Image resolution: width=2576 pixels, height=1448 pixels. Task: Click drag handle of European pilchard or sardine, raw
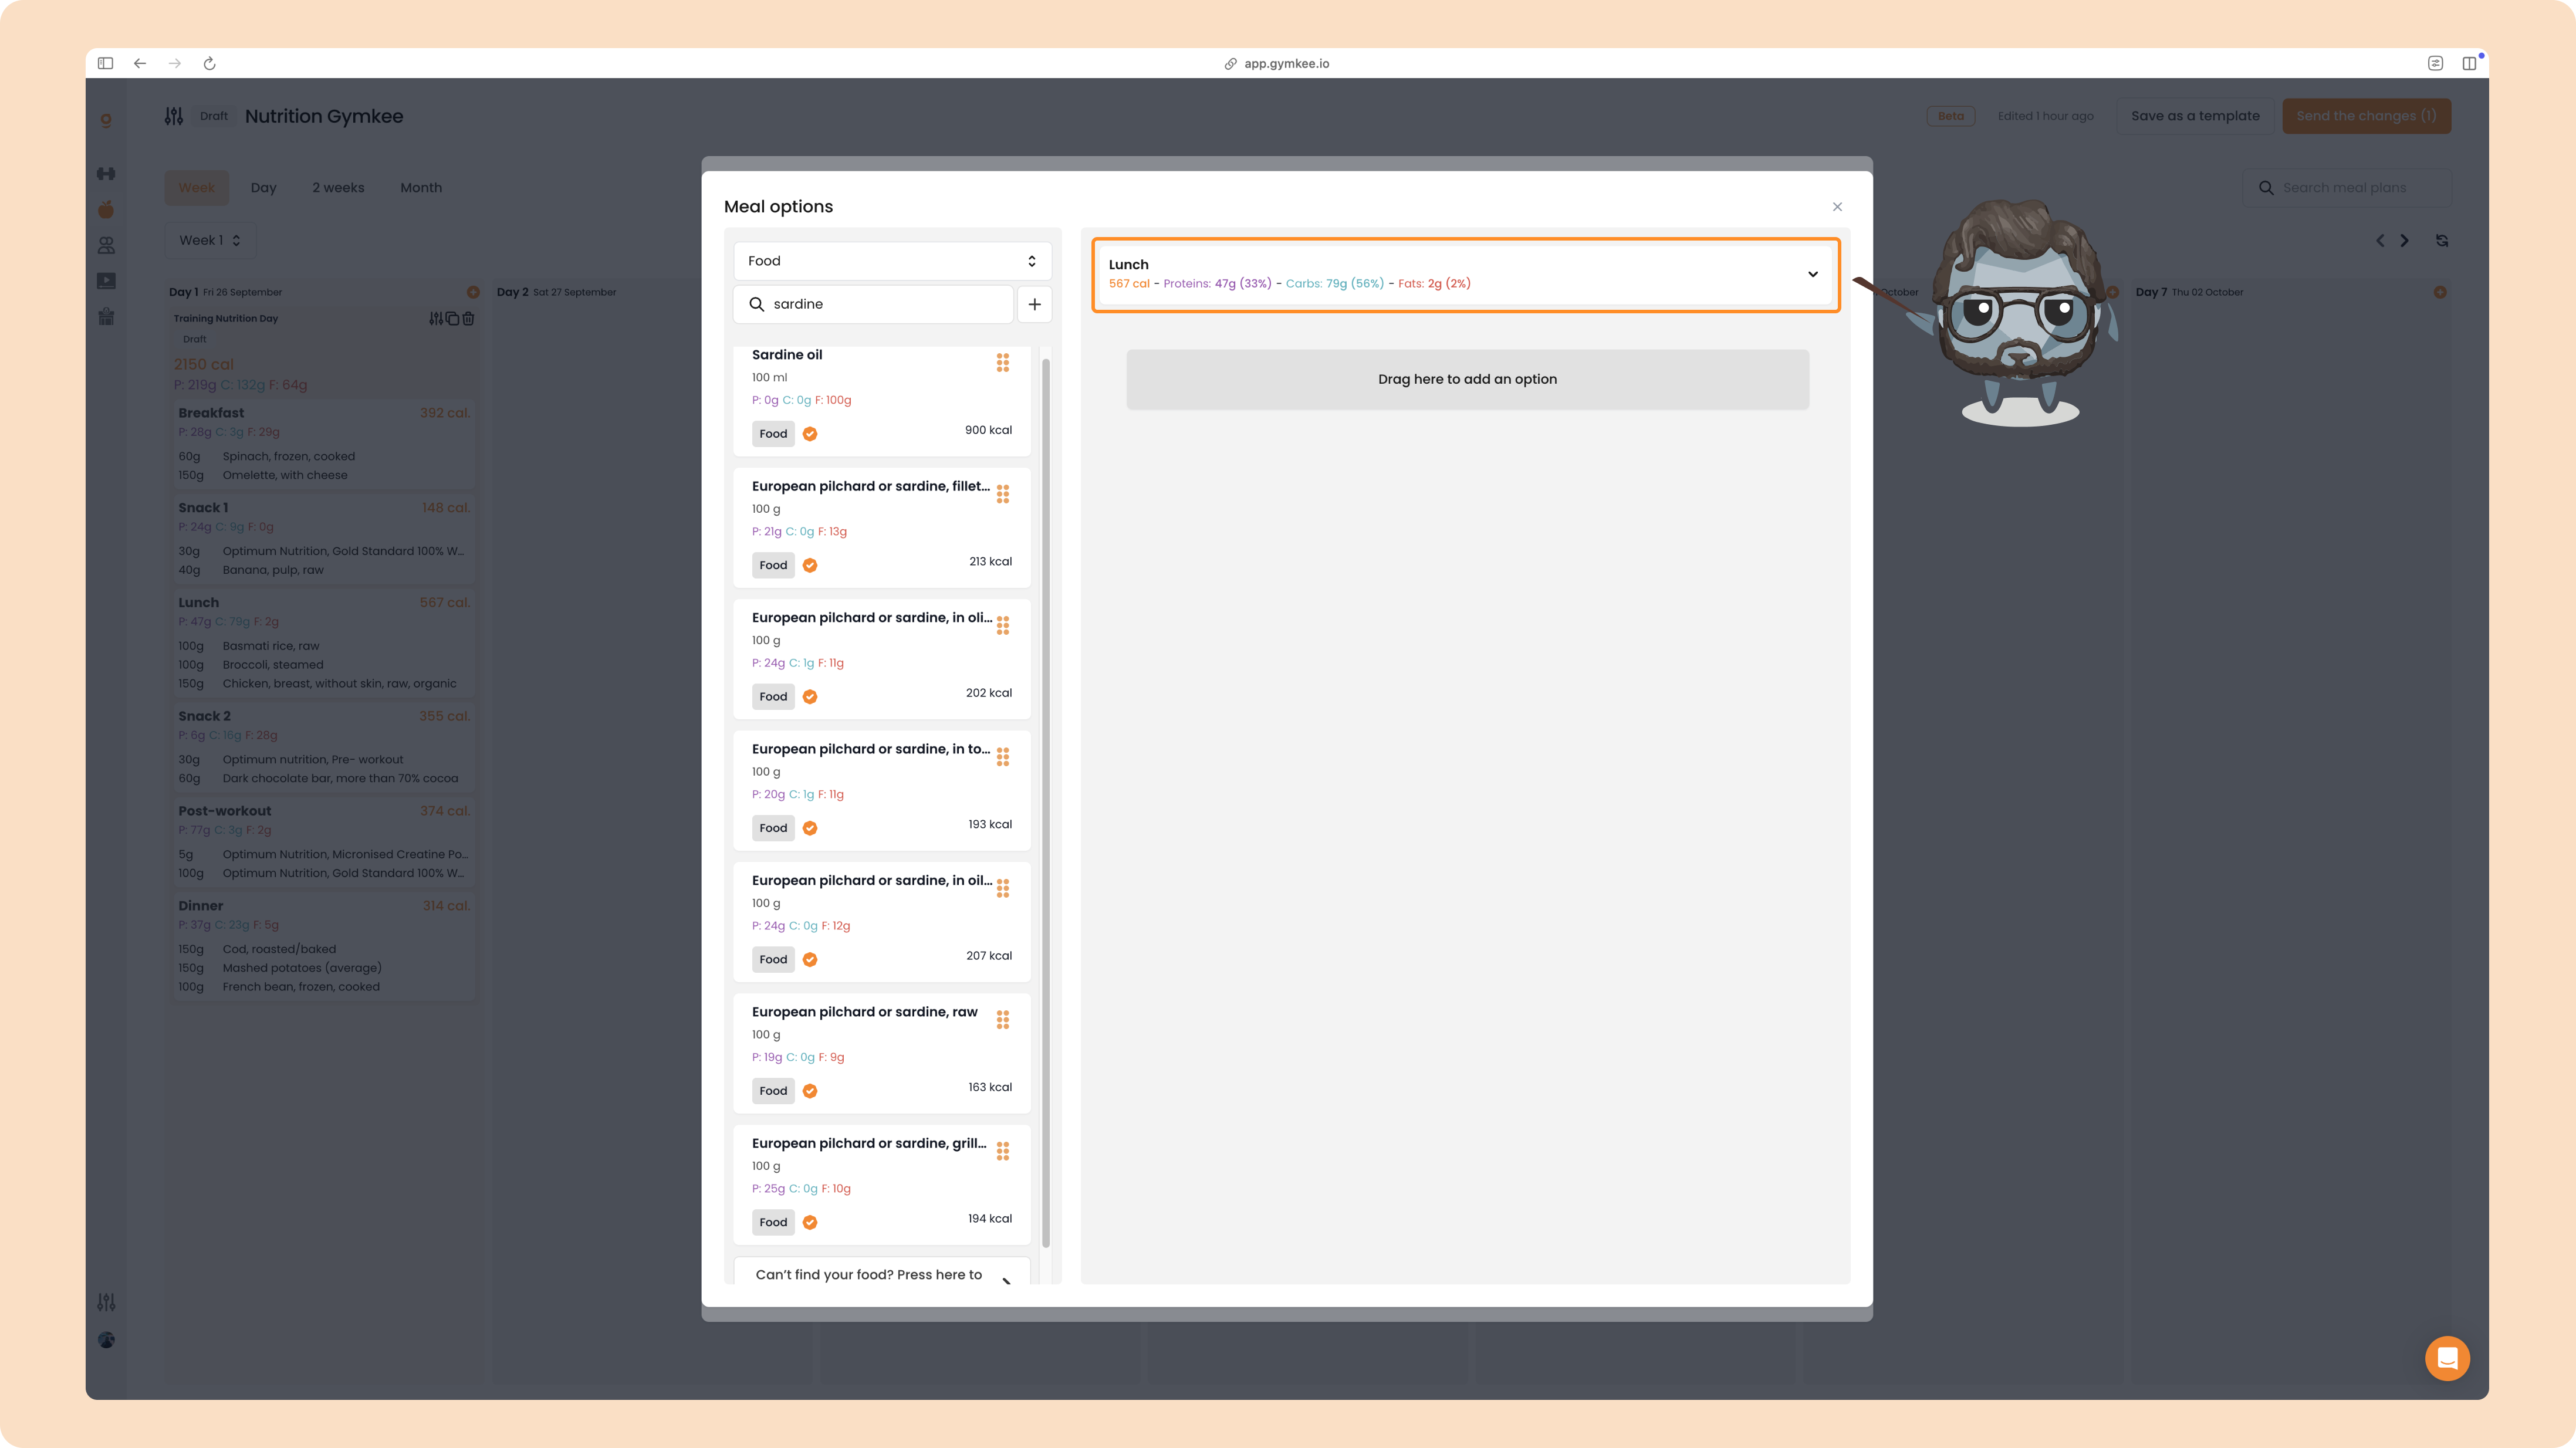click(x=1002, y=1020)
